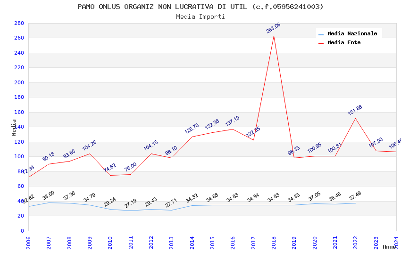Click the 2020 year axis label
The height and width of the screenshot is (259, 401).
point(315,243)
